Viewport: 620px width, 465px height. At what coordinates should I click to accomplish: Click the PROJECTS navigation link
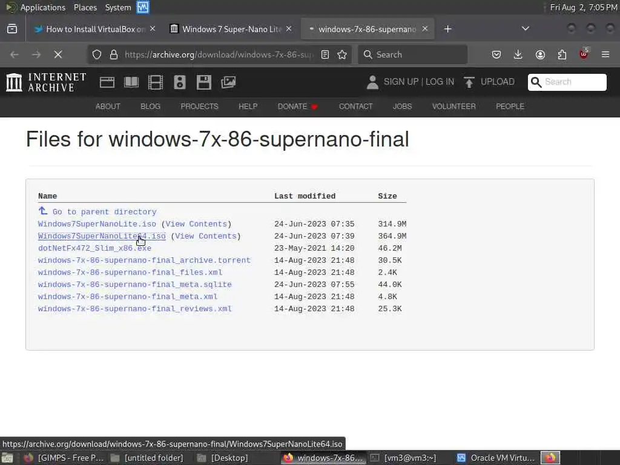[x=199, y=107]
